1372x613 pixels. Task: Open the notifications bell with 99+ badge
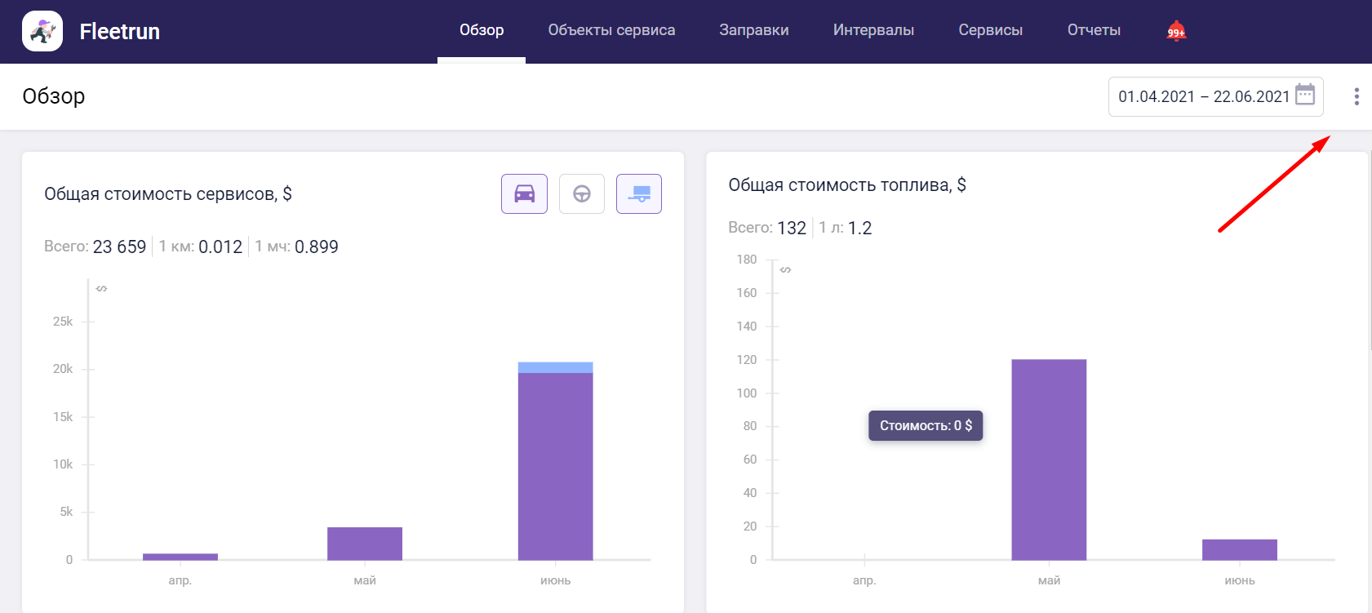[x=1175, y=31]
